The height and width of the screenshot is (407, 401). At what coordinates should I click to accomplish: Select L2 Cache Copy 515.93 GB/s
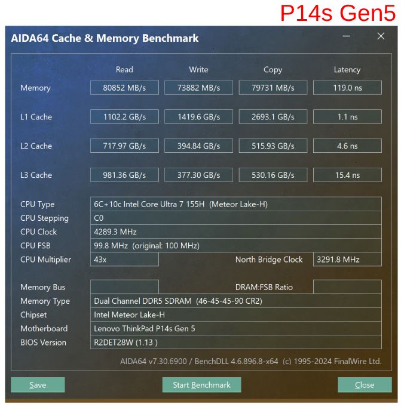[273, 146]
